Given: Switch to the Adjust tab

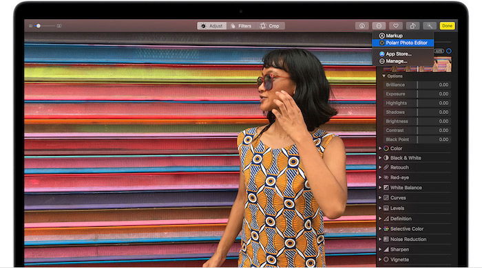Looking at the screenshot, I should pos(212,26).
